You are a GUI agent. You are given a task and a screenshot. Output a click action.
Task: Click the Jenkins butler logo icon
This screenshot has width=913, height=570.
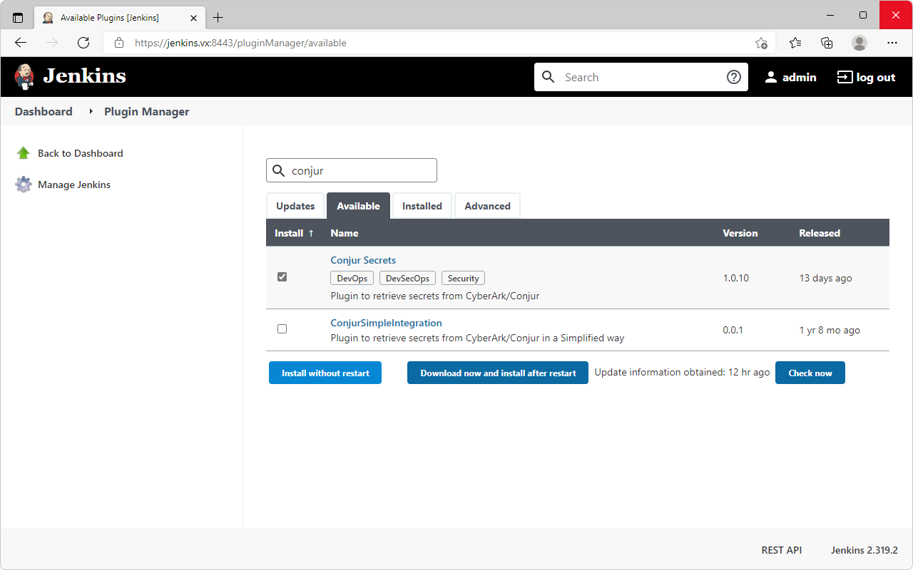pos(24,76)
